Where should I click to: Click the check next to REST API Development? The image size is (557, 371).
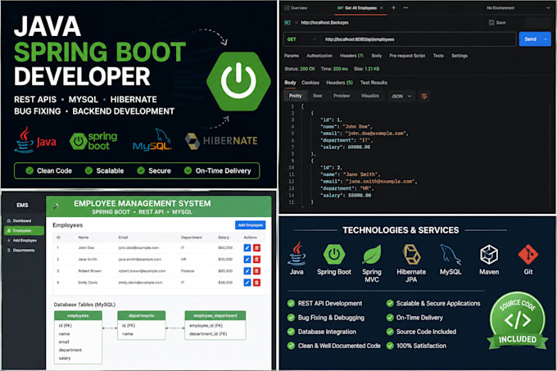(x=291, y=303)
